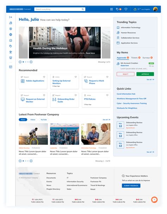This screenshot has height=214, width=167.
Task: Open the laptop icon in sidebar
Action: tap(11, 40)
